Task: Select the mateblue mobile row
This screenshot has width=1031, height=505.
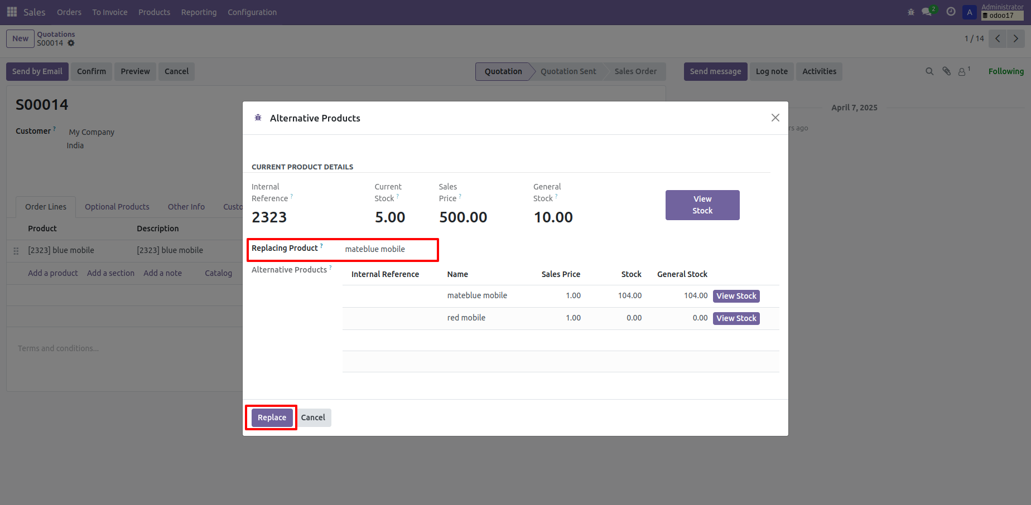Action: coord(477,295)
